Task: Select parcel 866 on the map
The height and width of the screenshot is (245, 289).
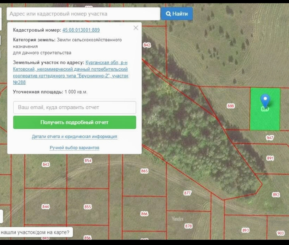Action: coord(144,214)
